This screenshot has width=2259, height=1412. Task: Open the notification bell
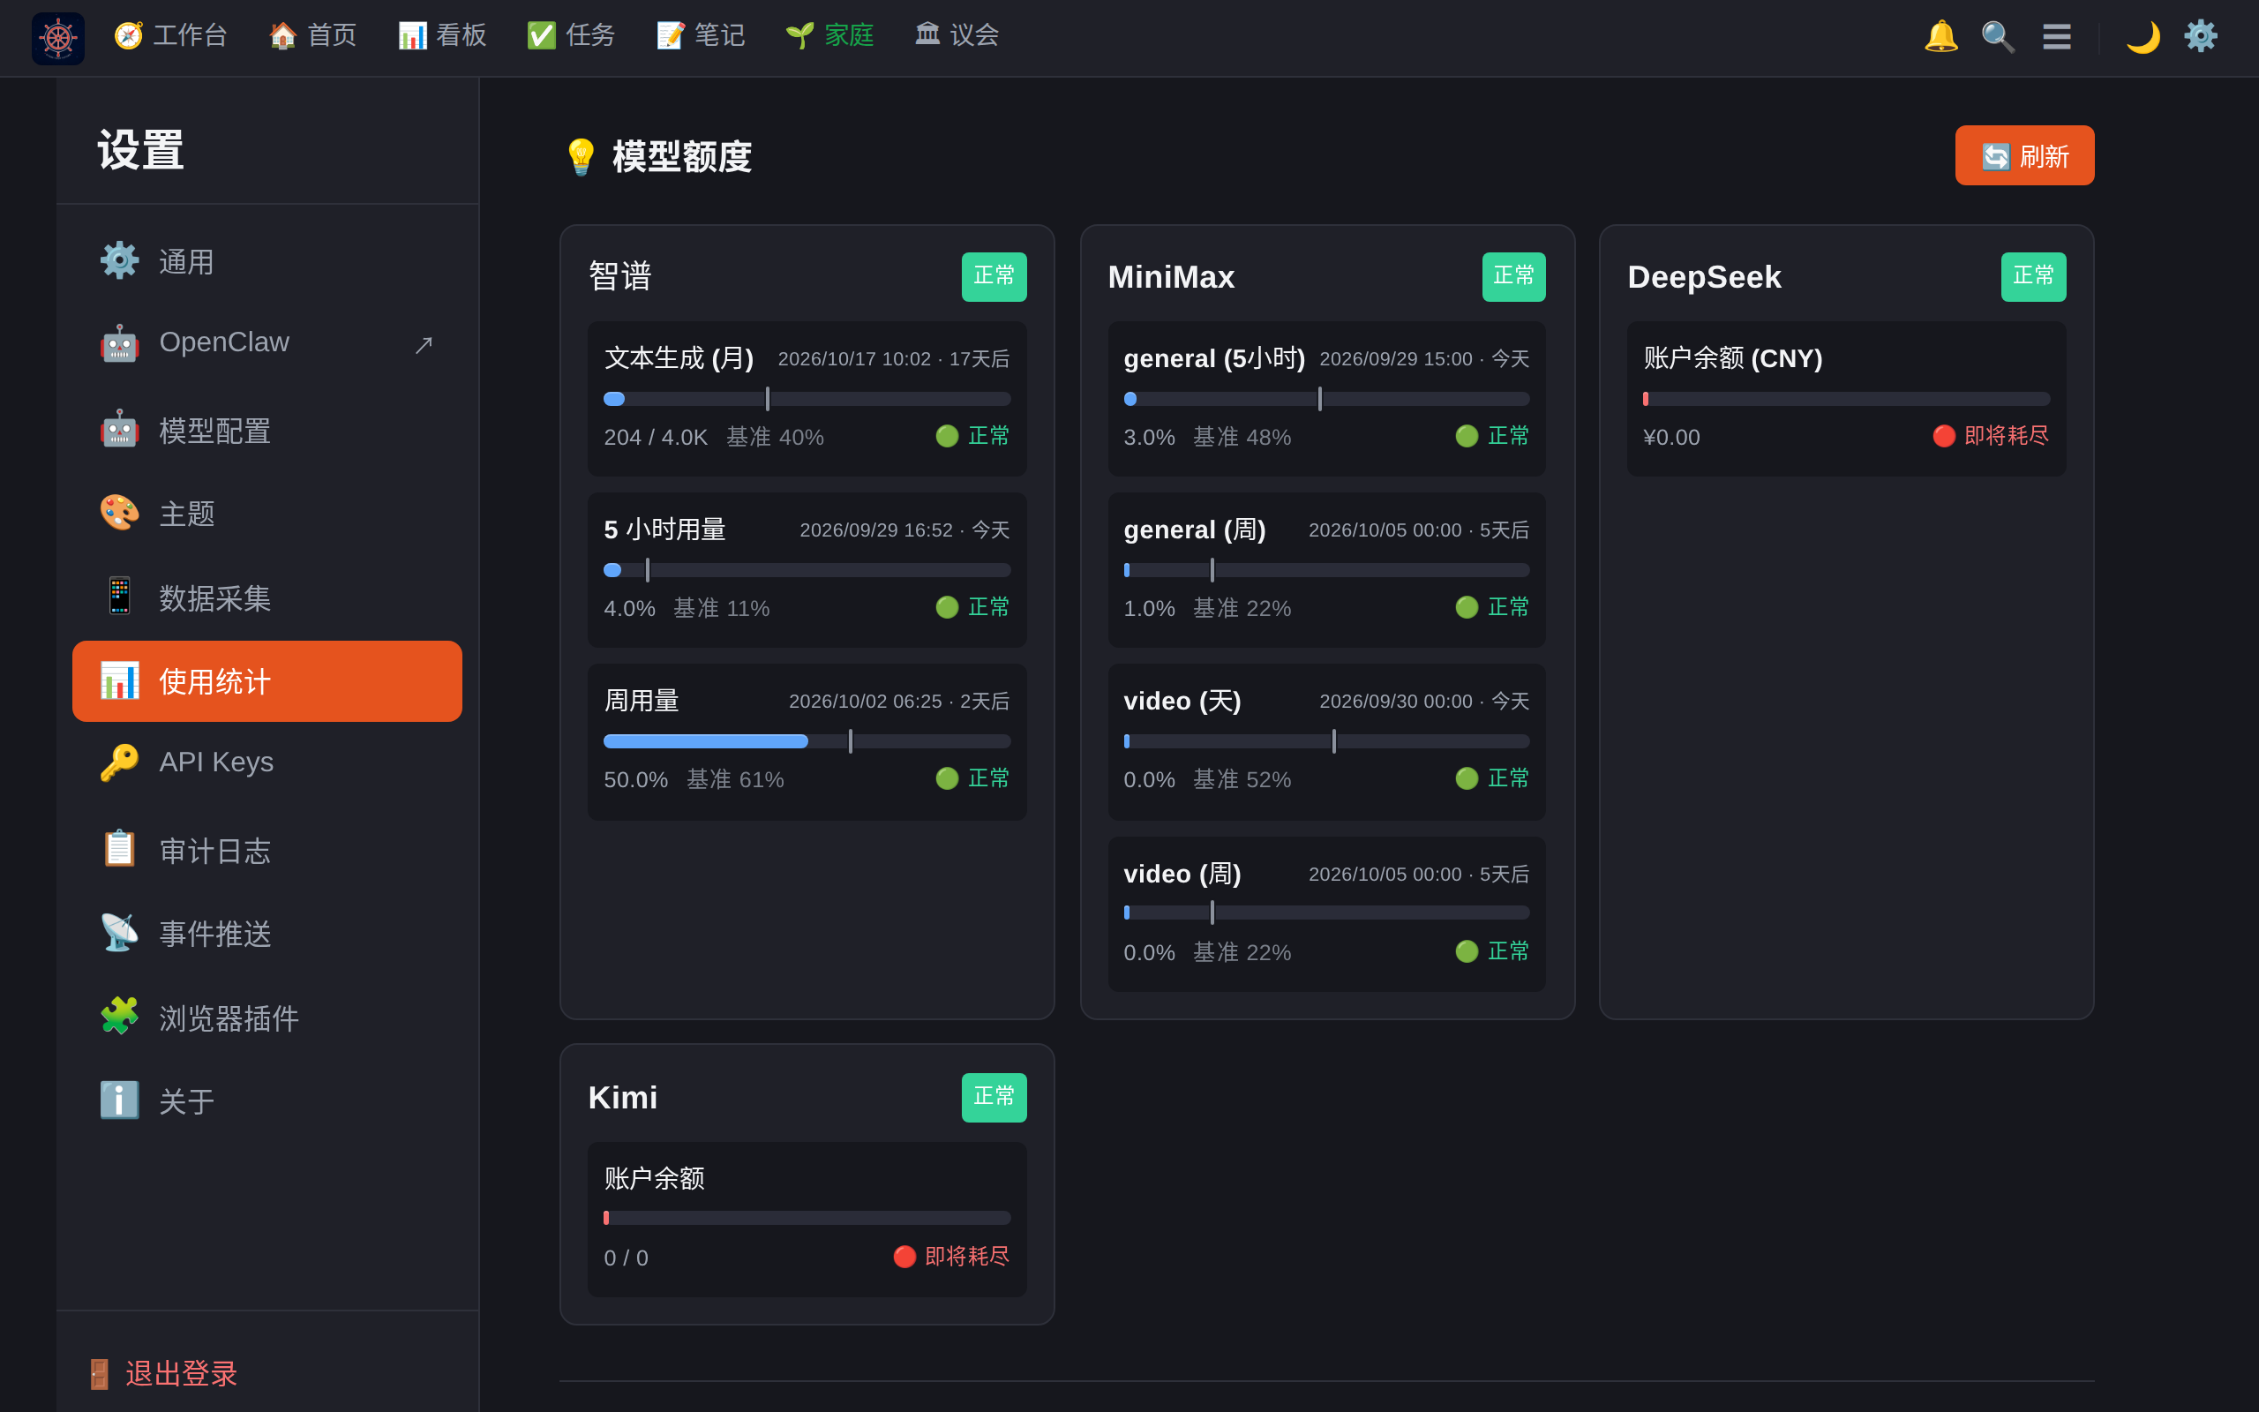coord(1940,36)
